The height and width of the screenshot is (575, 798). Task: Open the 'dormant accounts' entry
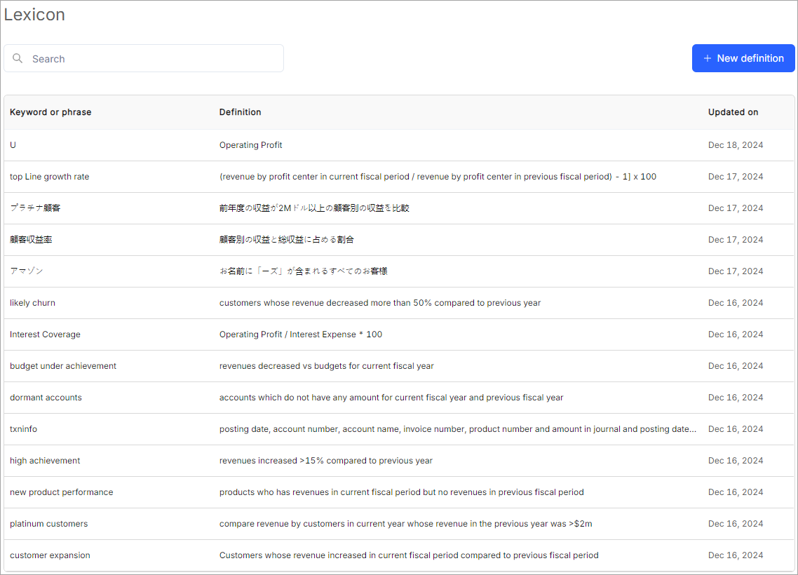click(x=46, y=398)
